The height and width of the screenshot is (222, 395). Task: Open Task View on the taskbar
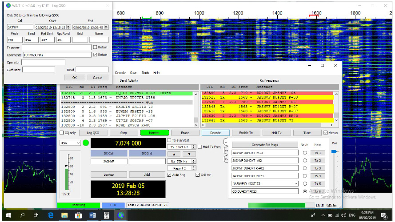coord(36,215)
